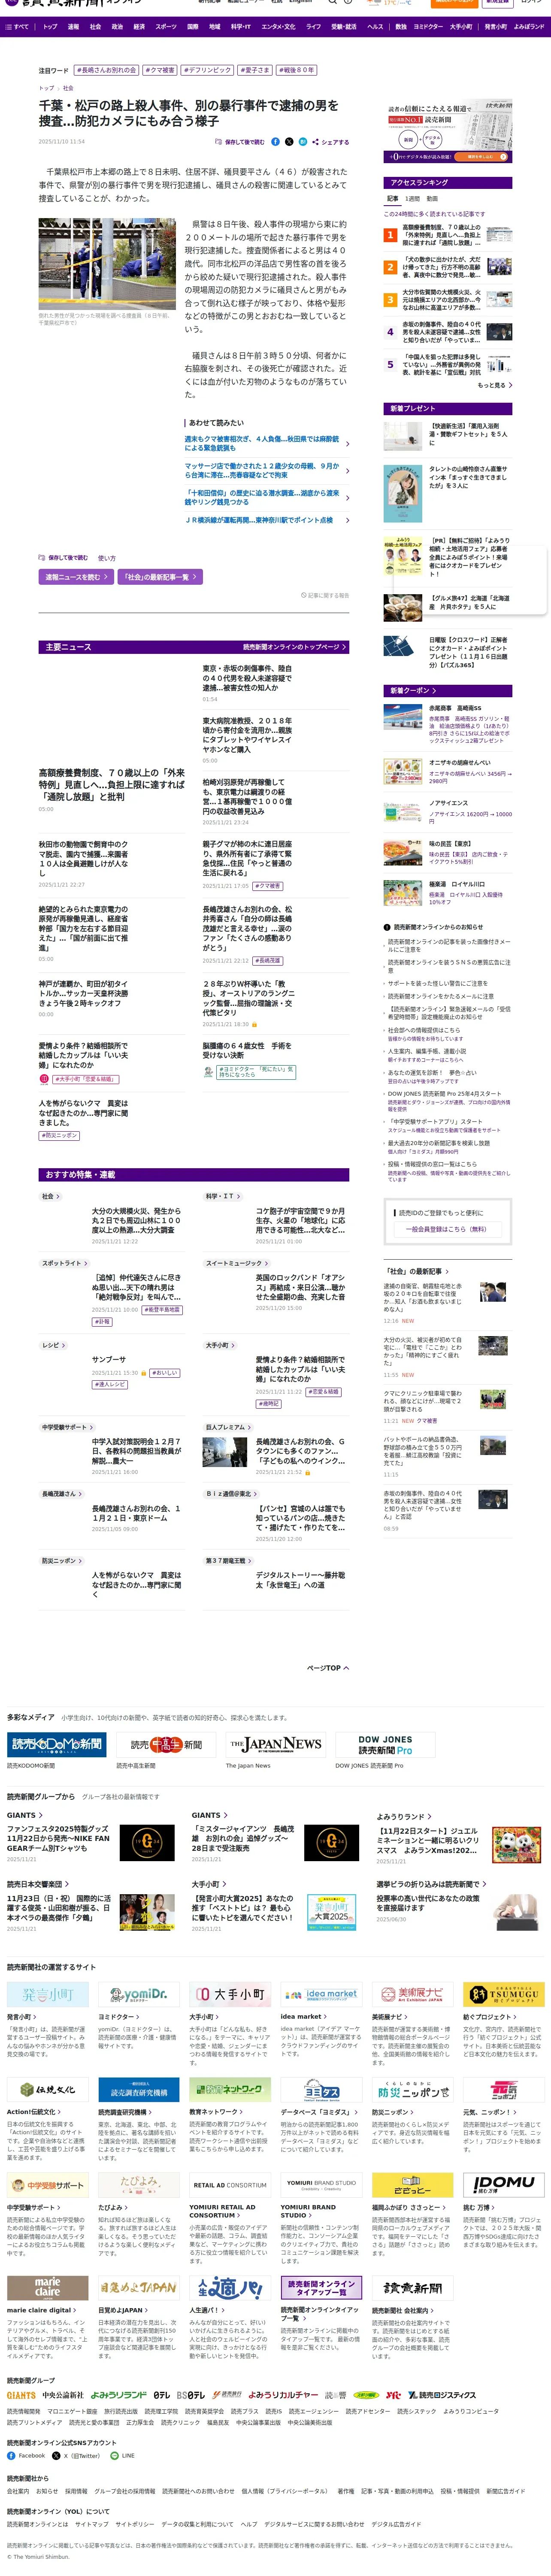This screenshot has width=551, height=2576.
Task: Open the すべて hamburger menu
Action: coord(17,27)
